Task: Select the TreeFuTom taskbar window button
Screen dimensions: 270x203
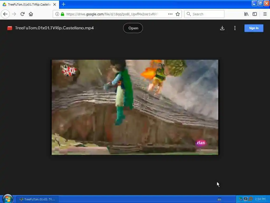Action: pos(37,199)
